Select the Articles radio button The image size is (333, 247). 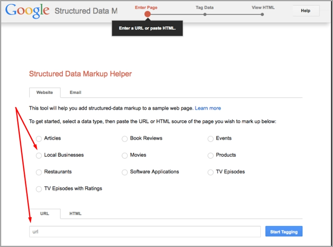click(x=39, y=139)
